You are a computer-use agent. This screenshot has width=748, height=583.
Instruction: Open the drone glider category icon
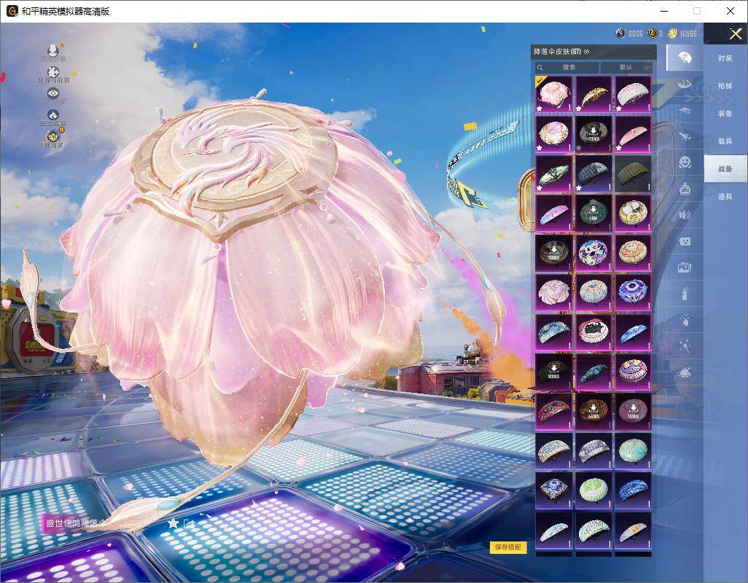(x=685, y=110)
